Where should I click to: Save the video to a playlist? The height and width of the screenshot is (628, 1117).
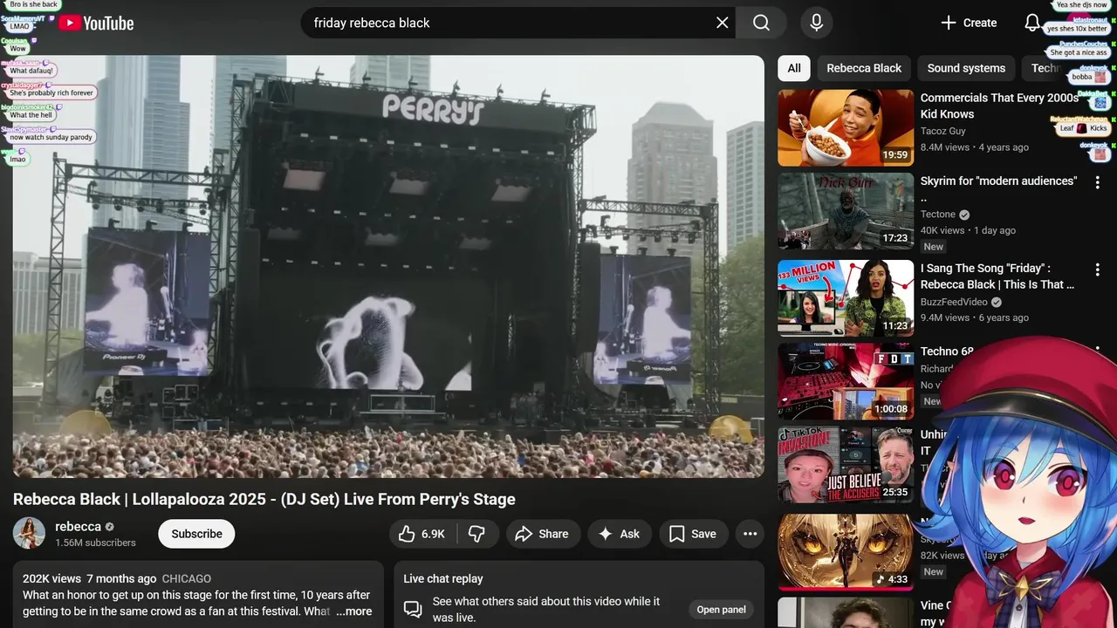[x=693, y=534]
